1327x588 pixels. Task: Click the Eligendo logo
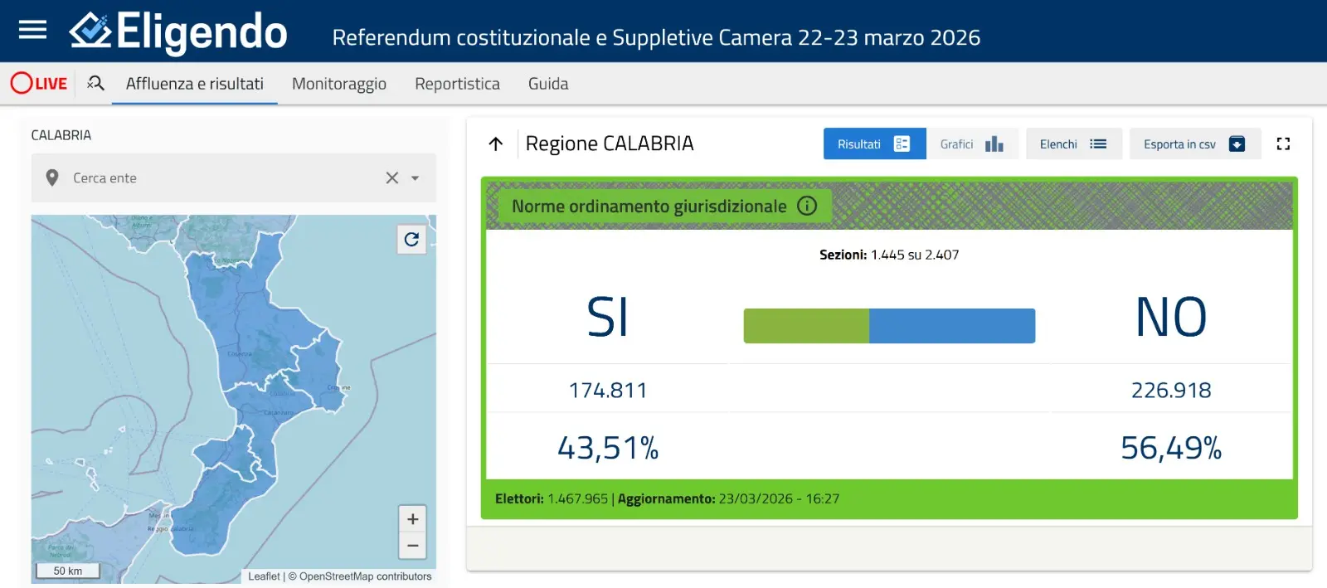(x=178, y=32)
